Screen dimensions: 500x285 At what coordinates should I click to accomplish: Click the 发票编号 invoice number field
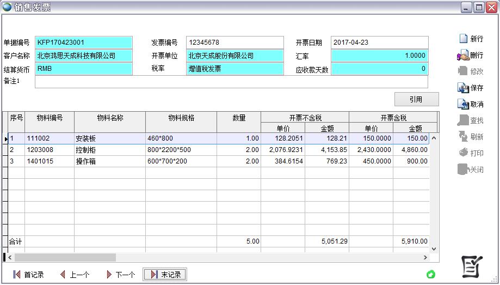(x=235, y=43)
